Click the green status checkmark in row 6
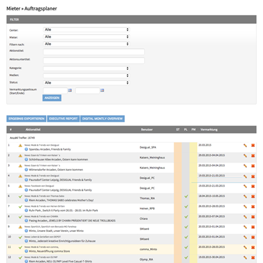 pos(20,197)
